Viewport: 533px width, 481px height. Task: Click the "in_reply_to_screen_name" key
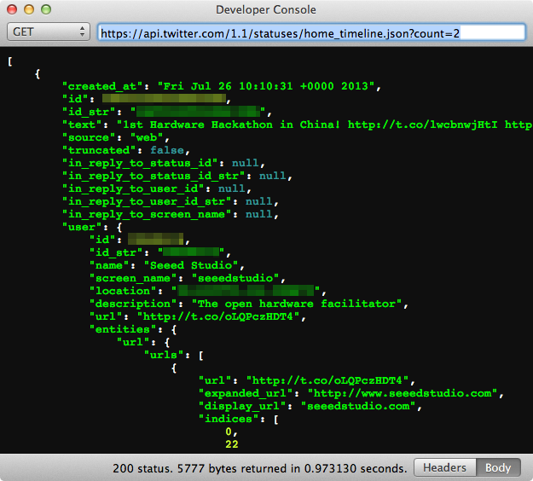(x=147, y=215)
